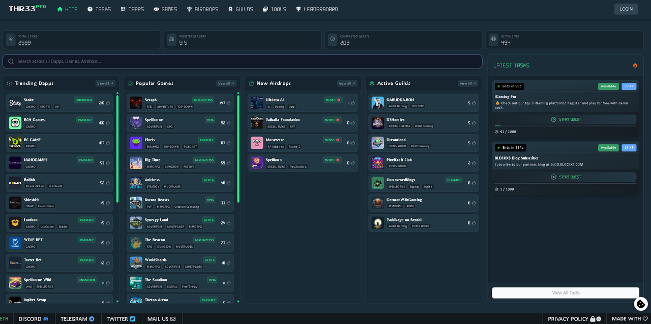Upvote Big Time thumbs-up icon

(229, 163)
